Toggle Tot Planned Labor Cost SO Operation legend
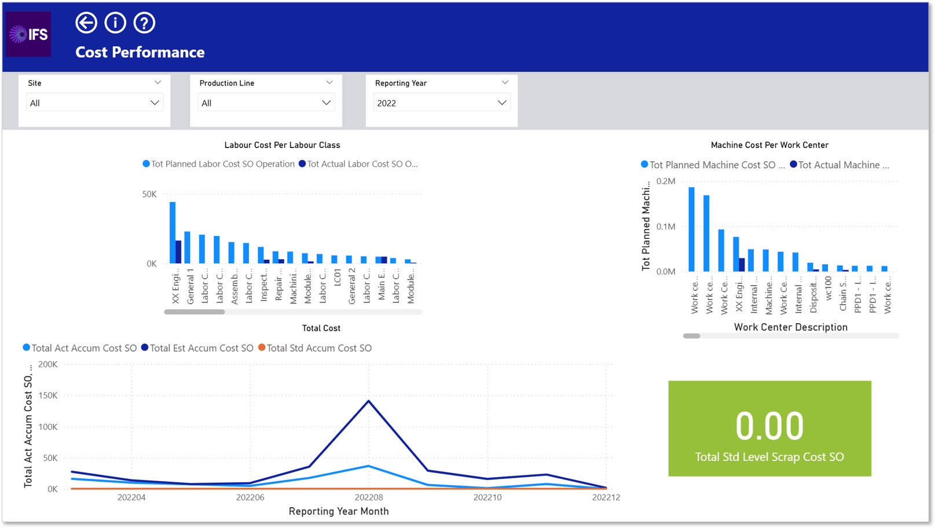This screenshot has height=528, width=935. click(x=219, y=164)
